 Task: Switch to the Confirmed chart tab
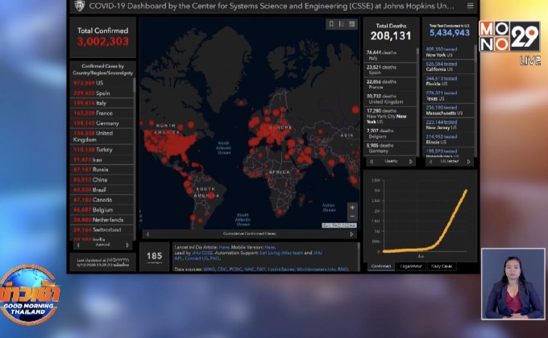point(381,266)
